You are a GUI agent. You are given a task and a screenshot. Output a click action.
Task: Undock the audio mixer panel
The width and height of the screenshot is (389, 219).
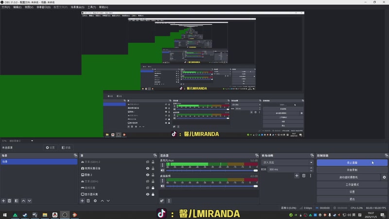(257, 155)
